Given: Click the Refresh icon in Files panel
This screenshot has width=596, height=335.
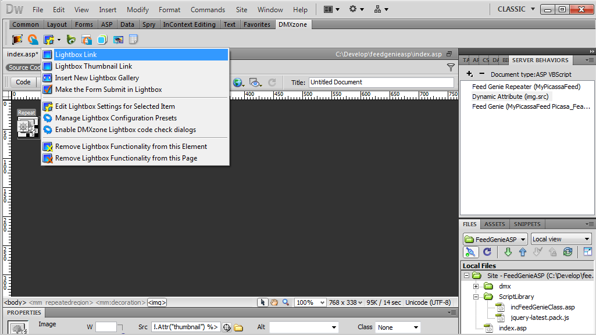Looking at the screenshot, I should (x=487, y=252).
